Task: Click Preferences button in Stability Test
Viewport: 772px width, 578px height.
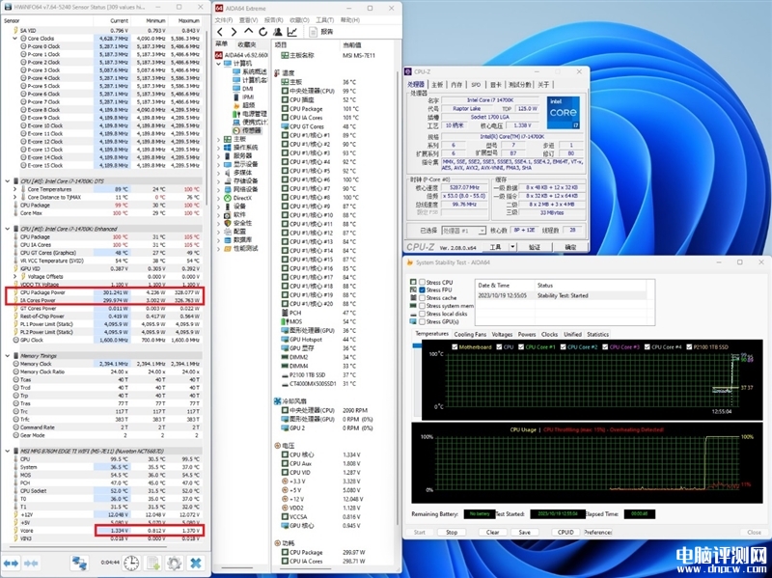Action: pos(598,533)
